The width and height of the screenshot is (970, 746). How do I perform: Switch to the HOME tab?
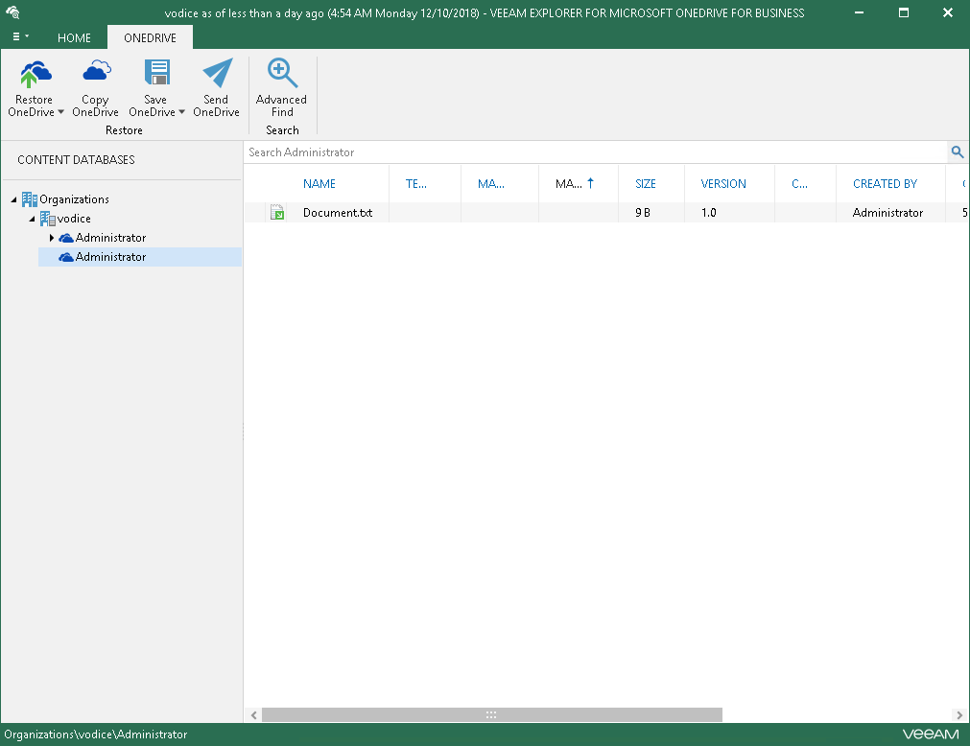(74, 37)
